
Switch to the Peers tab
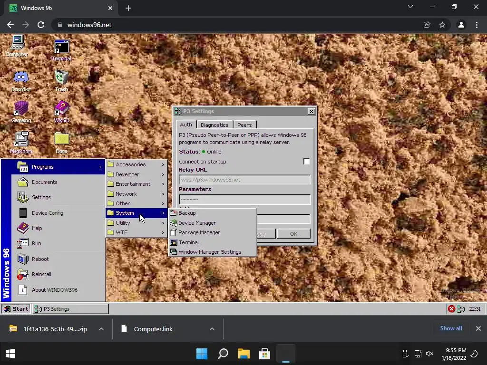[x=244, y=125]
